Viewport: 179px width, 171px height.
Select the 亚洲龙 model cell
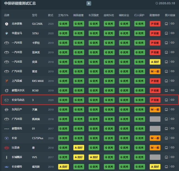(36, 52)
